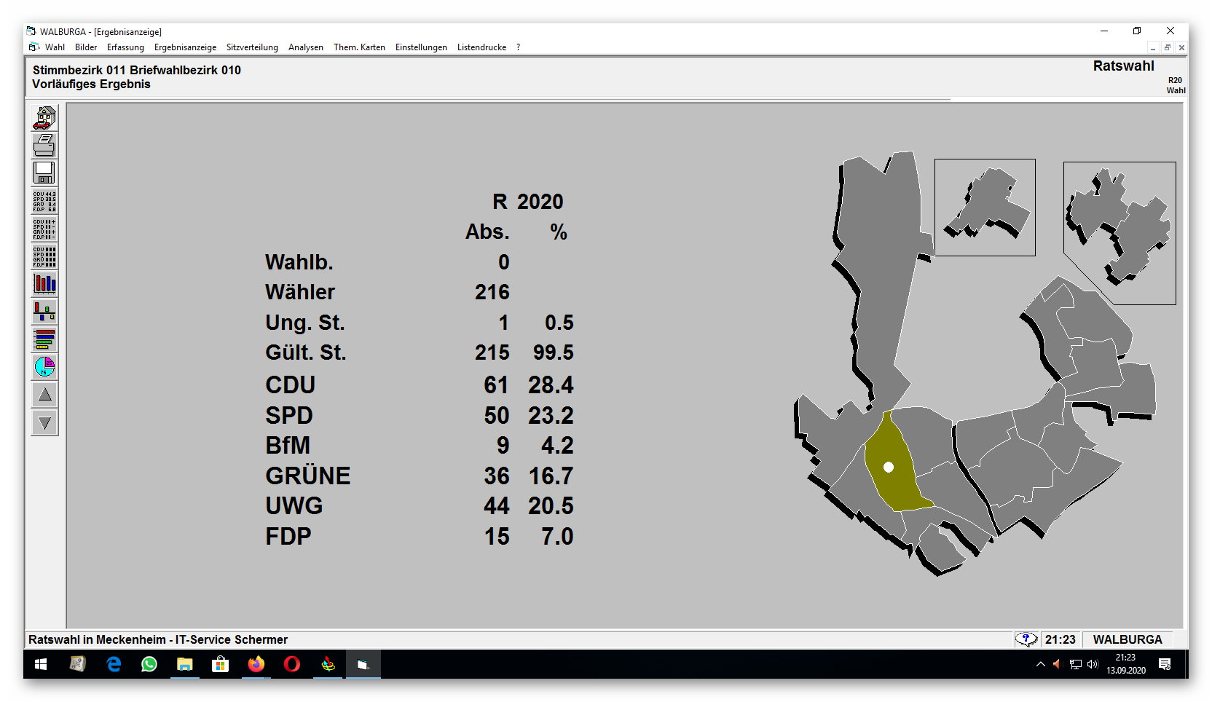Open the Them. Karten menu
This screenshot has width=1212, height=702.
359,47
